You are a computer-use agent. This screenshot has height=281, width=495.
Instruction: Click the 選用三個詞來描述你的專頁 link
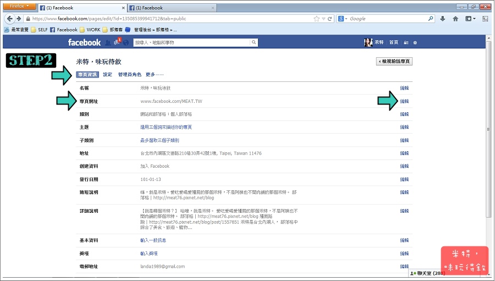(166, 127)
